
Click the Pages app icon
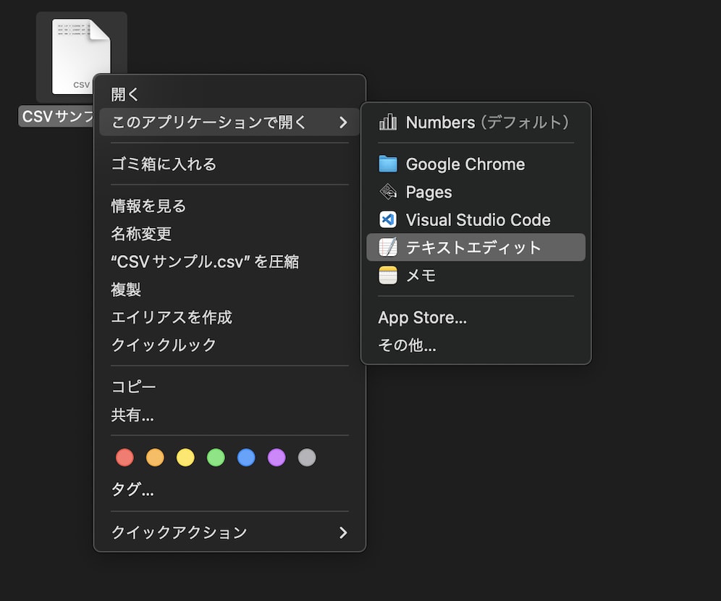387,192
